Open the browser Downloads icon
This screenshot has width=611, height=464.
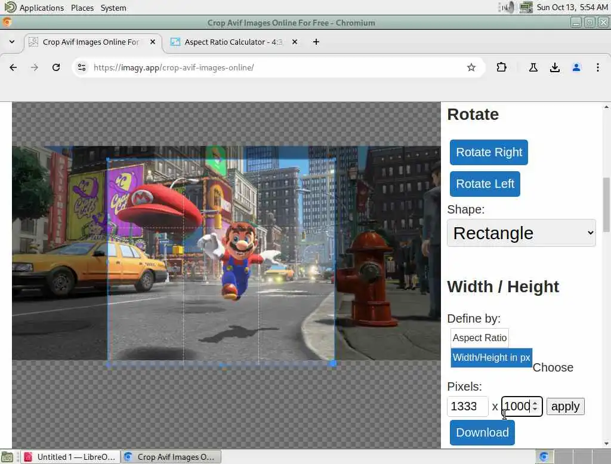pyautogui.click(x=555, y=67)
